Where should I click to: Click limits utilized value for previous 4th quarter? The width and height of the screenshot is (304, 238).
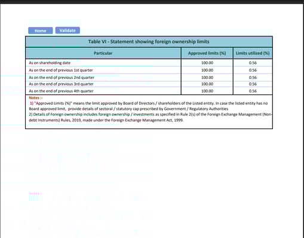point(253,91)
